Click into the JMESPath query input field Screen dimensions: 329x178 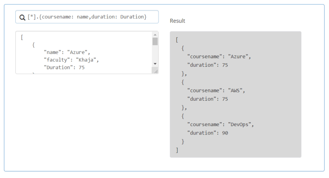87,17
